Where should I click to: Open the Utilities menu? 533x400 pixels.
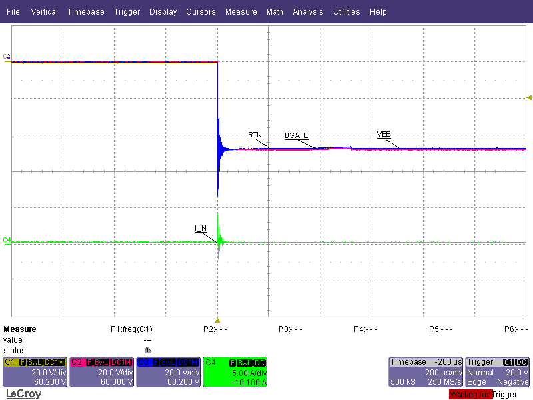tap(346, 11)
